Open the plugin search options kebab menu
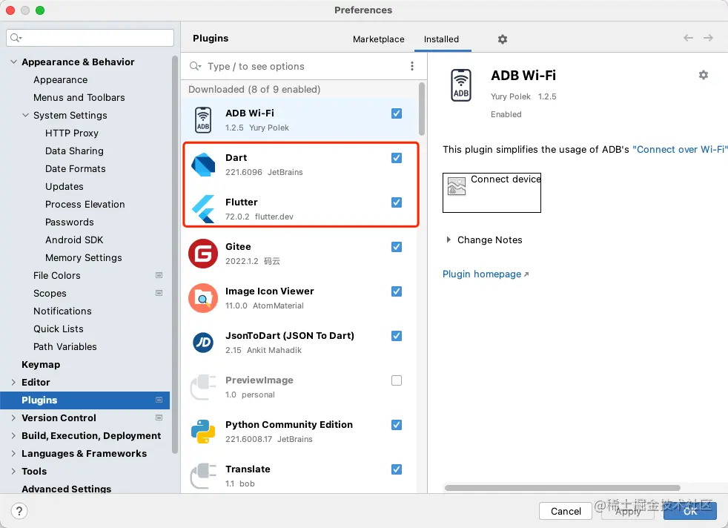728x528 pixels. (x=412, y=67)
